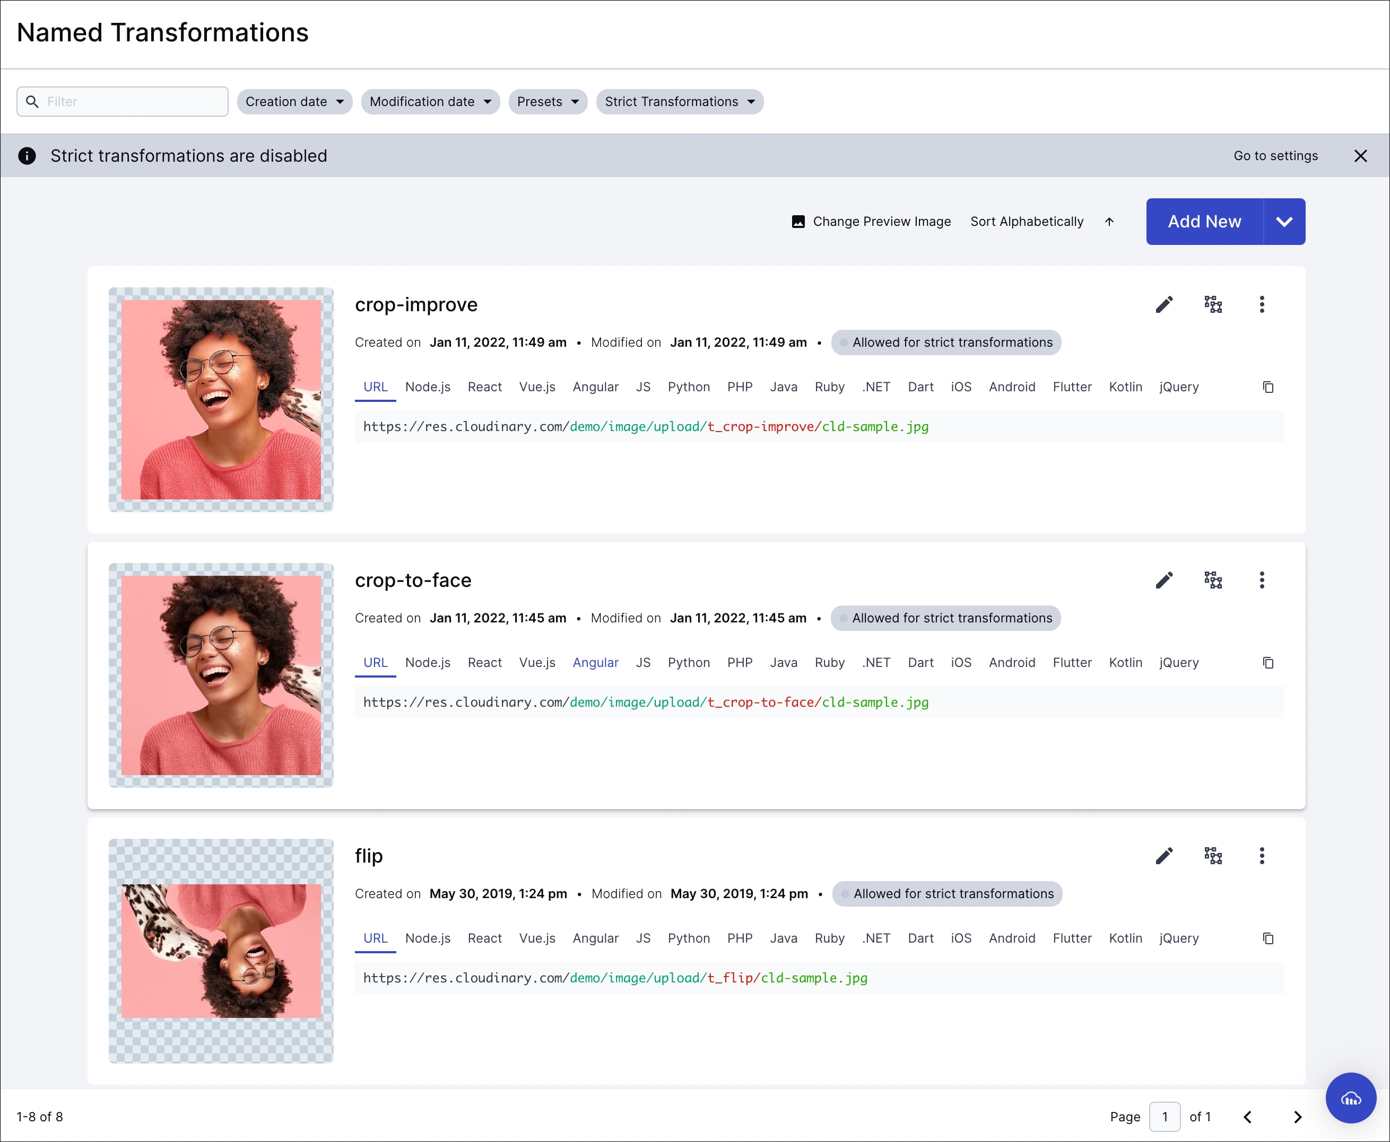Screen dimensions: 1390x1142
Task: Open the Creation date filter dropdown
Action: click(294, 101)
